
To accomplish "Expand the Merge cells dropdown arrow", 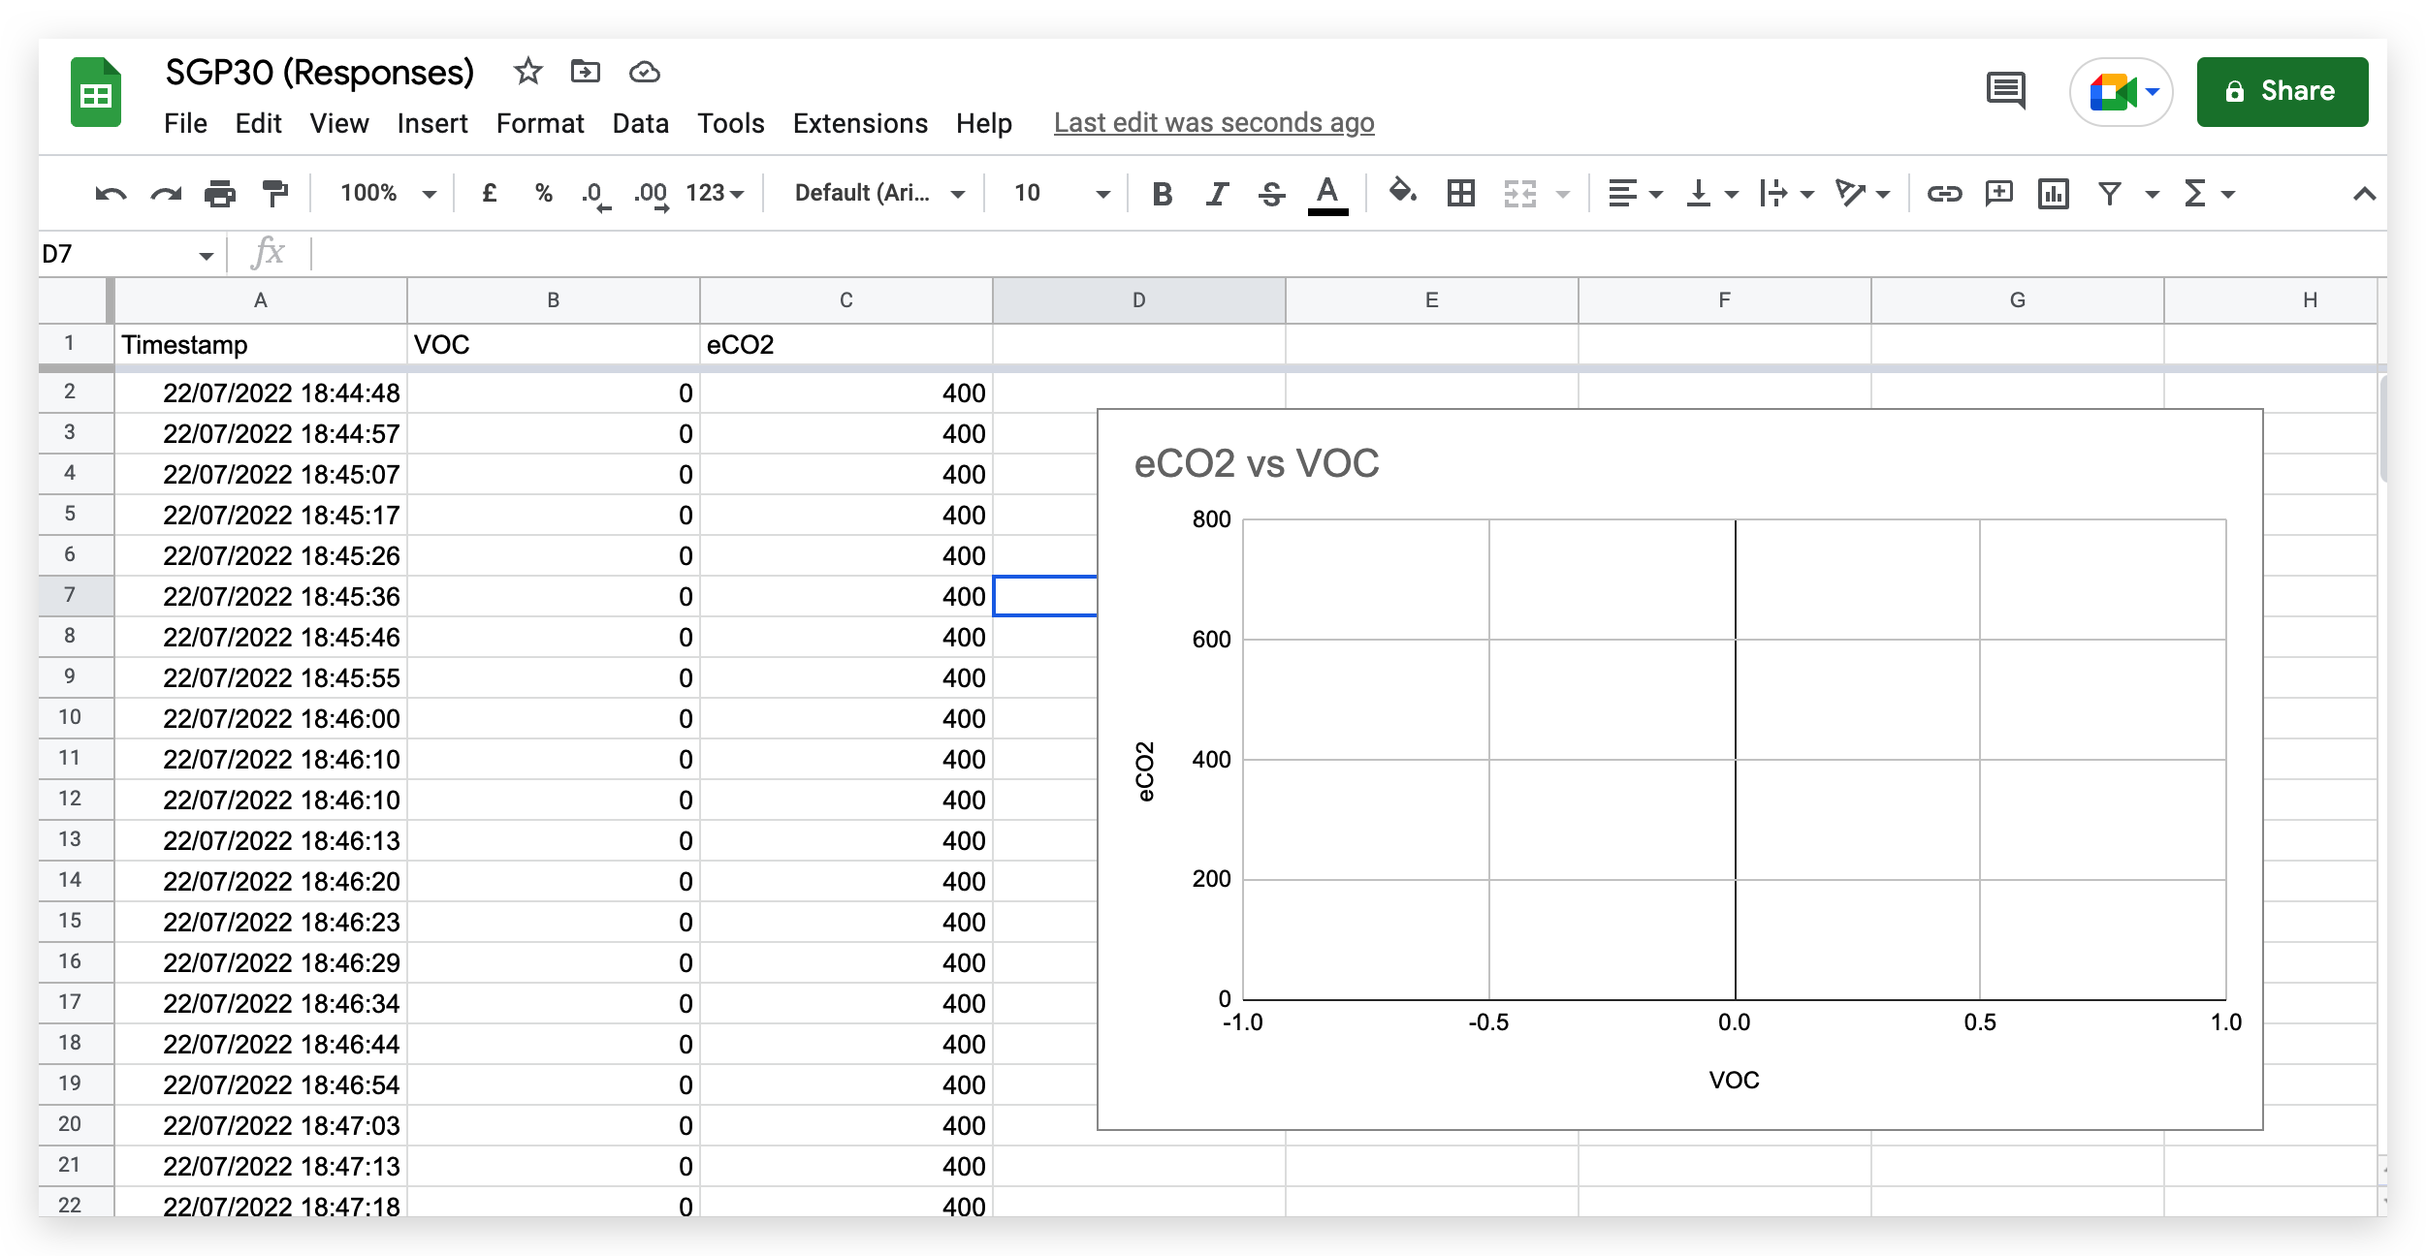I will [x=1563, y=195].
